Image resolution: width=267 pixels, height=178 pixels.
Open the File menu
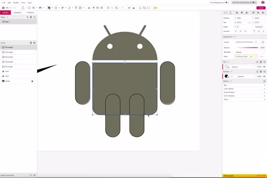4,3
